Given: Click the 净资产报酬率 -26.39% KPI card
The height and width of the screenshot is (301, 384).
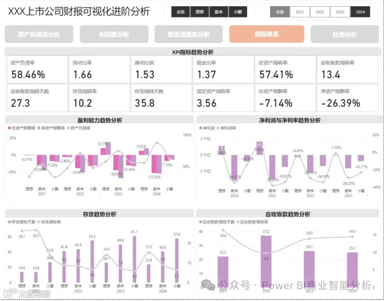Looking at the screenshot, I should 347,98.
